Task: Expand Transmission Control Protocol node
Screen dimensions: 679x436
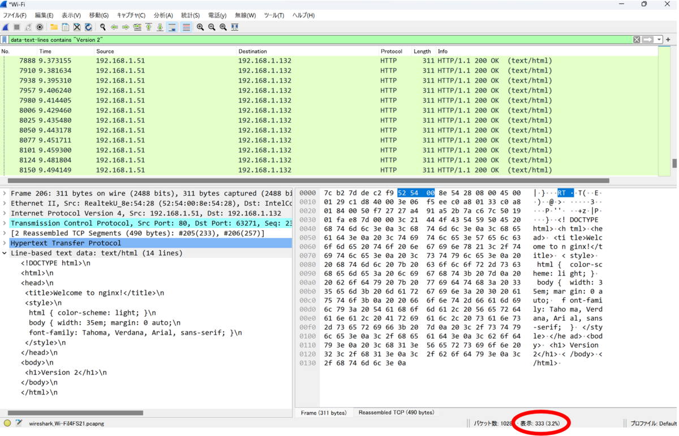Action: tap(5, 223)
